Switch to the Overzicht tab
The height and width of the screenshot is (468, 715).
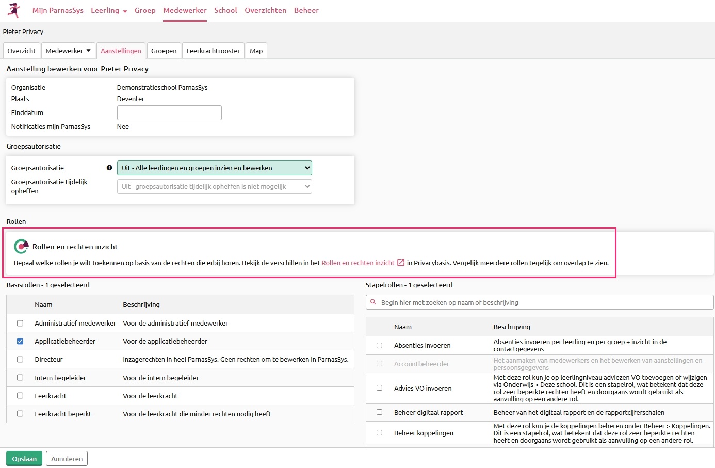pyautogui.click(x=22, y=51)
